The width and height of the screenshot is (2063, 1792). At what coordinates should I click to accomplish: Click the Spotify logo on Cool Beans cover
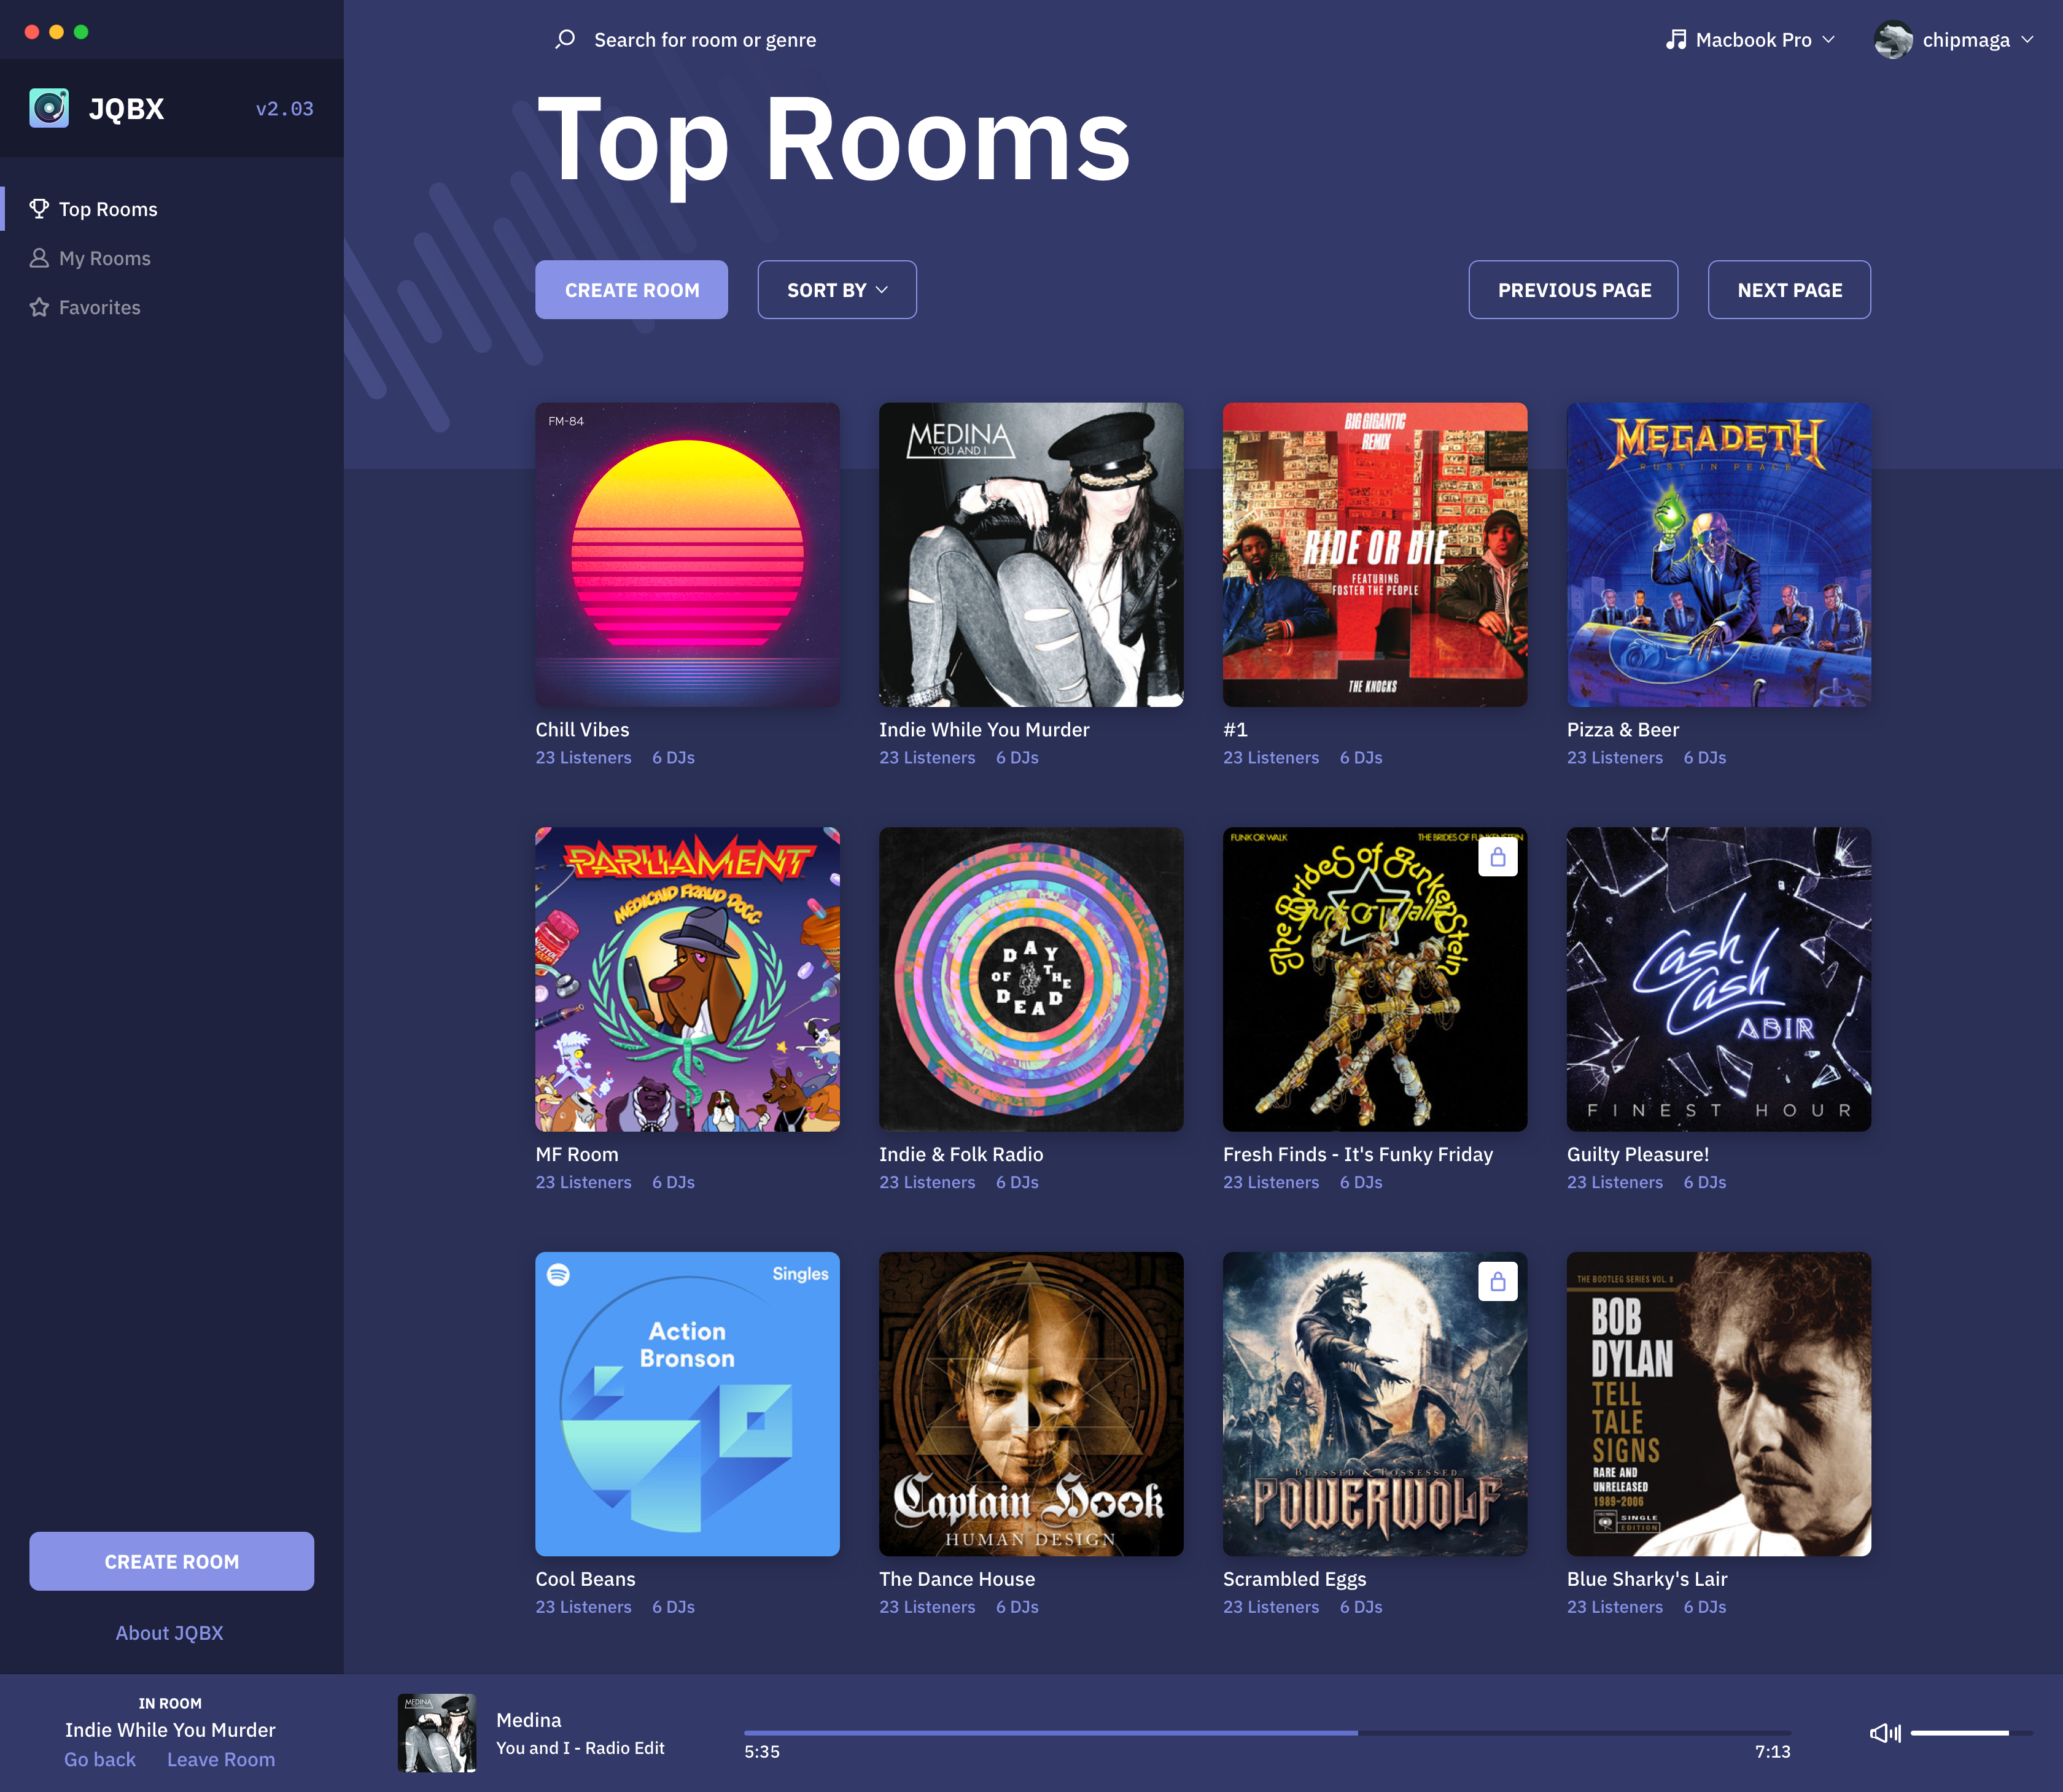[x=558, y=1274]
